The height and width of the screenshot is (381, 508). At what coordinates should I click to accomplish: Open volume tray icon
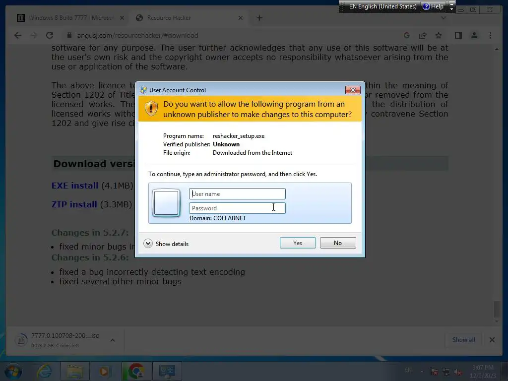point(458,372)
